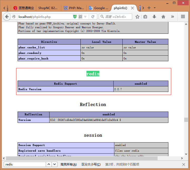Reload the phpinfo page
Image resolution: width=190 pixels, height=170 pixels.
coord(93,17)
